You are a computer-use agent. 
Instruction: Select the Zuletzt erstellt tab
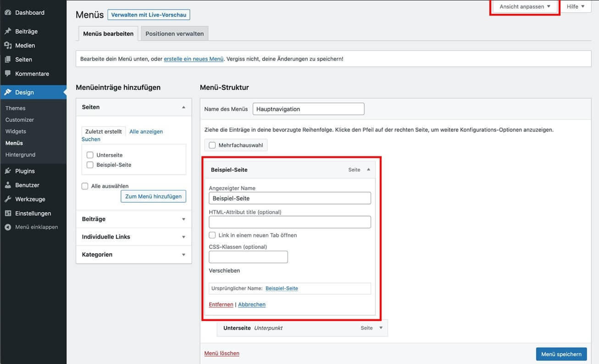(104, 131)
